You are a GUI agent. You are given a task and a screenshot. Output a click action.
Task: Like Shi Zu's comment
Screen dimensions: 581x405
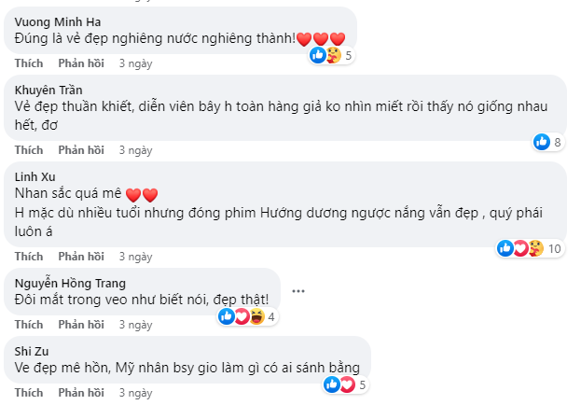click(29, 393)
